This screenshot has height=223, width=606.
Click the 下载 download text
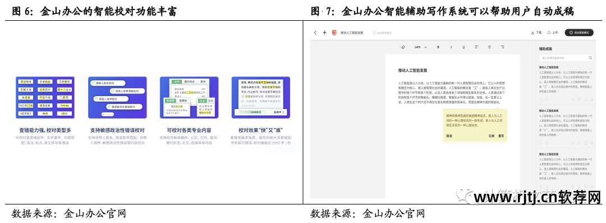[539, 33]
